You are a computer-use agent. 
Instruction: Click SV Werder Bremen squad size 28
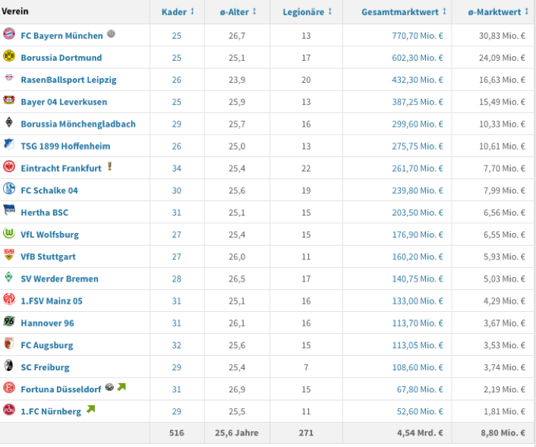[x=176, y=279]
